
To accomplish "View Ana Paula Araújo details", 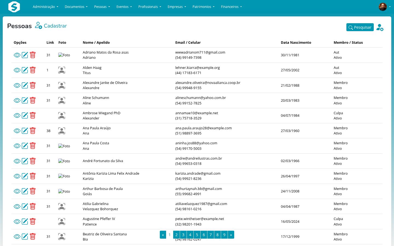I will 17,131.
